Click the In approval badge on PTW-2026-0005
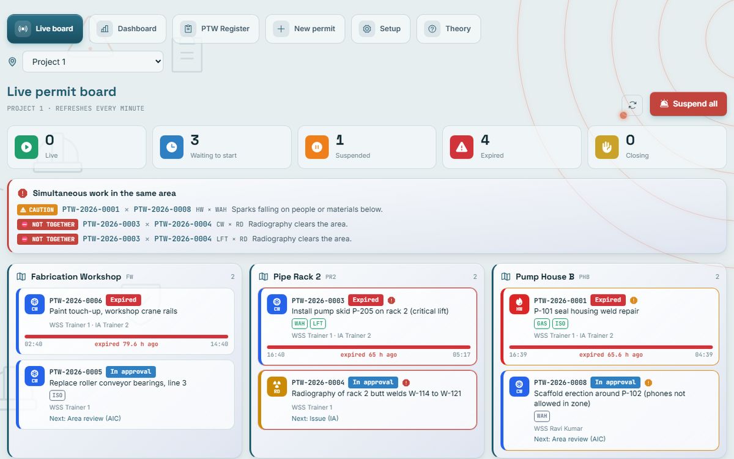This screenshot has width=734, height=459. coord(131,371)
